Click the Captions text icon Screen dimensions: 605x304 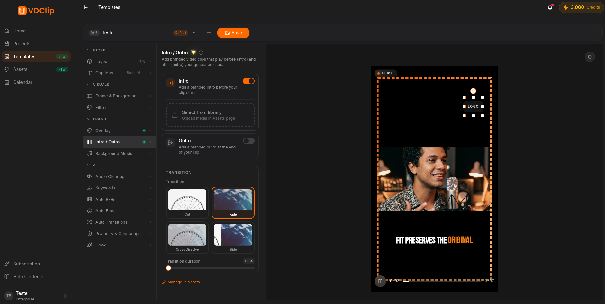point(90,73)
